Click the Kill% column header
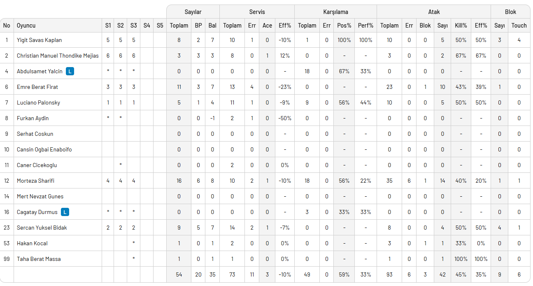The image size is (533, 286). (x=461, y=26)
